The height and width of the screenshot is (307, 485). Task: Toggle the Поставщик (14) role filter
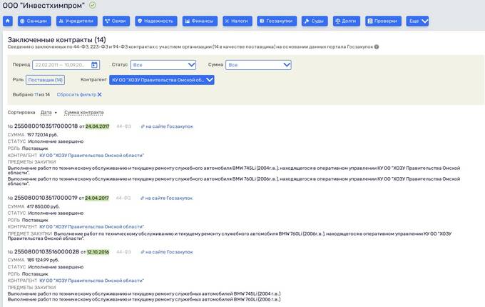coord(46,80)
